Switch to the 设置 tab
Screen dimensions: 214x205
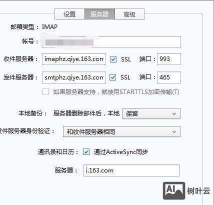69,14
